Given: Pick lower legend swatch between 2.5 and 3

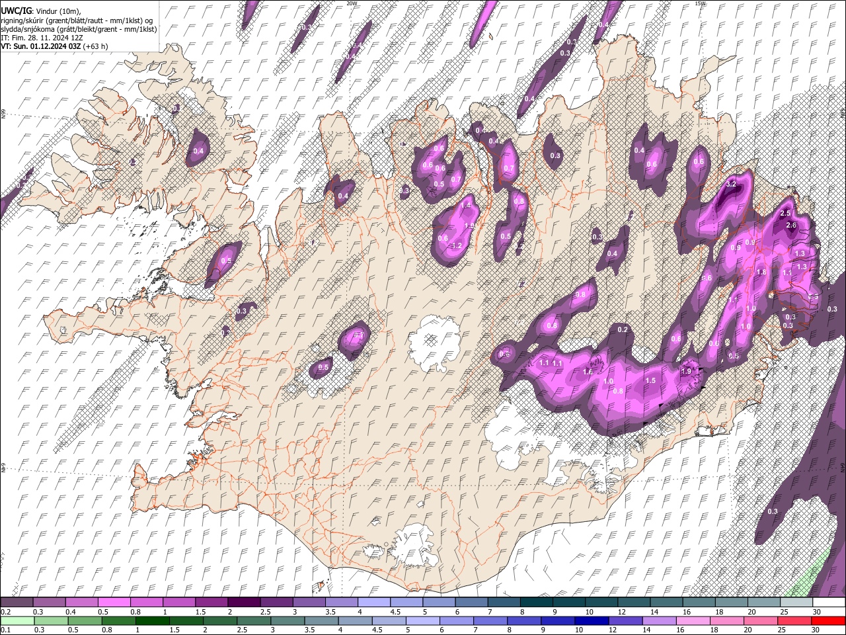Looking at the screenshot, I should point(254,620).
